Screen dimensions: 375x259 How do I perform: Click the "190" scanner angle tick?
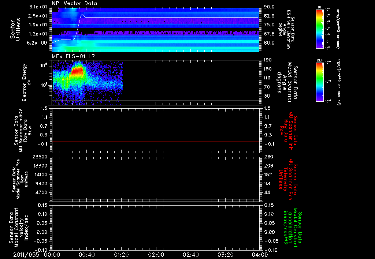(268, 60)
